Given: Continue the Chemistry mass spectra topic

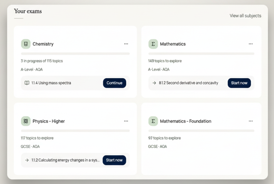Looking at the screenshot, I should (114, 83).
